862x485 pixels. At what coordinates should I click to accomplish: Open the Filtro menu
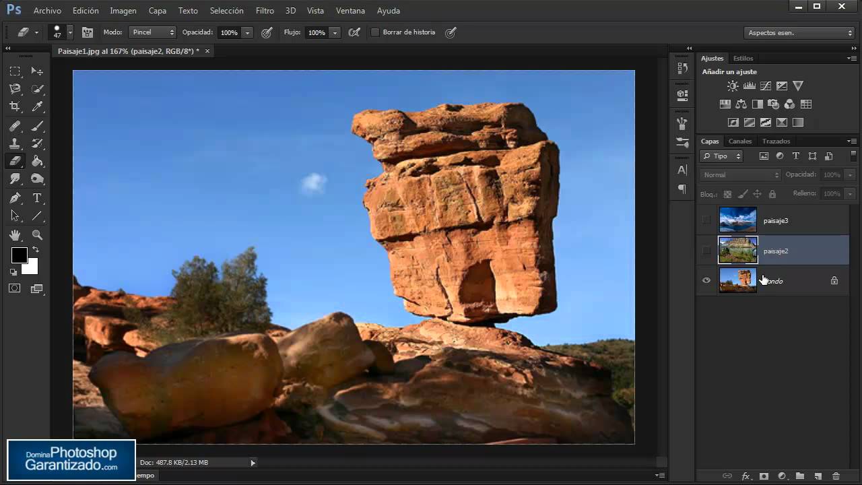[x=265, y=10]
